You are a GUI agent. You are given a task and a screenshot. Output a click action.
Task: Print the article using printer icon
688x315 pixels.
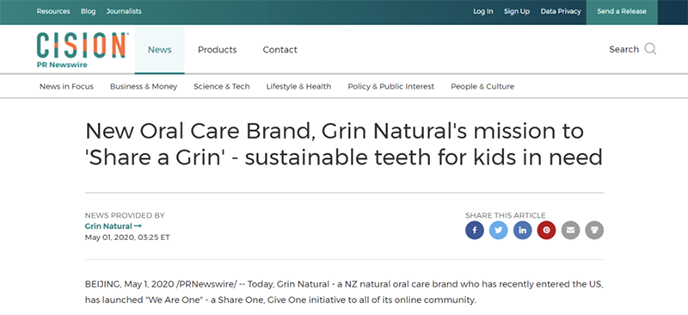click(x=594, y=230)
